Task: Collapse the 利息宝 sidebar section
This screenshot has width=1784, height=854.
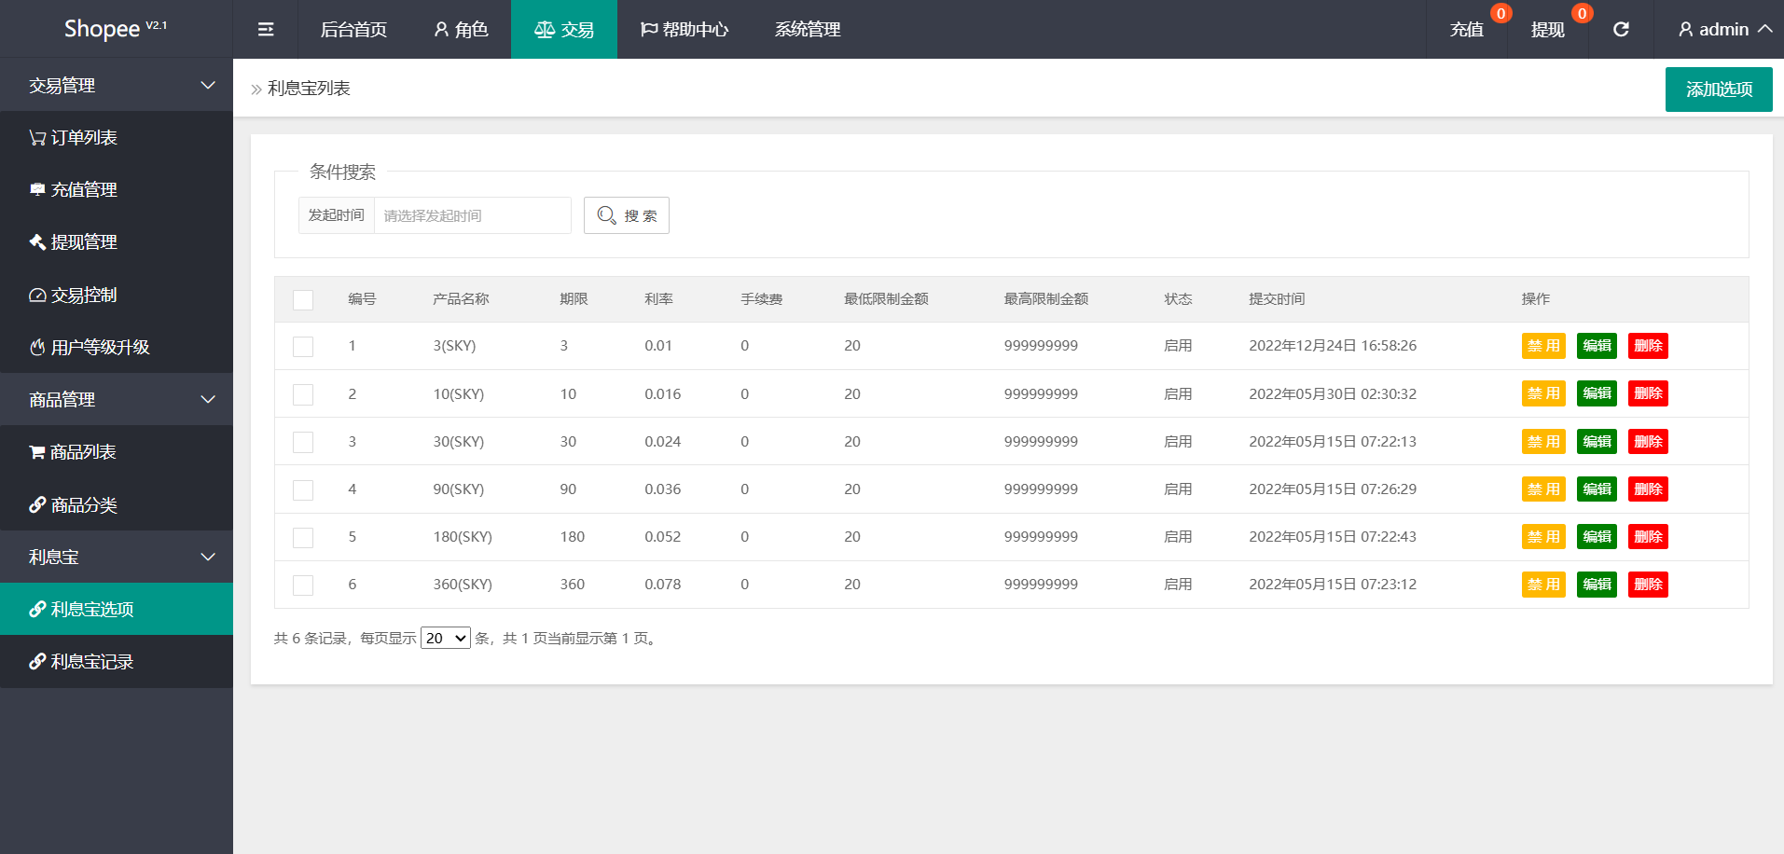Action: click(x=117, y=557)
